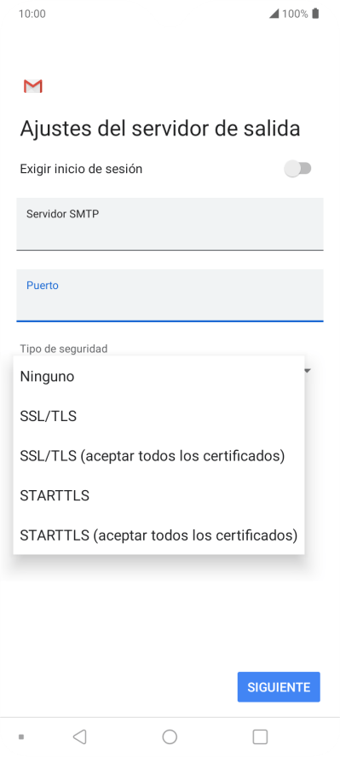The width and height of the screenshot is (340, 757).
Task: Click the SIGUIENTE button
Action: (x=279, y=687)
